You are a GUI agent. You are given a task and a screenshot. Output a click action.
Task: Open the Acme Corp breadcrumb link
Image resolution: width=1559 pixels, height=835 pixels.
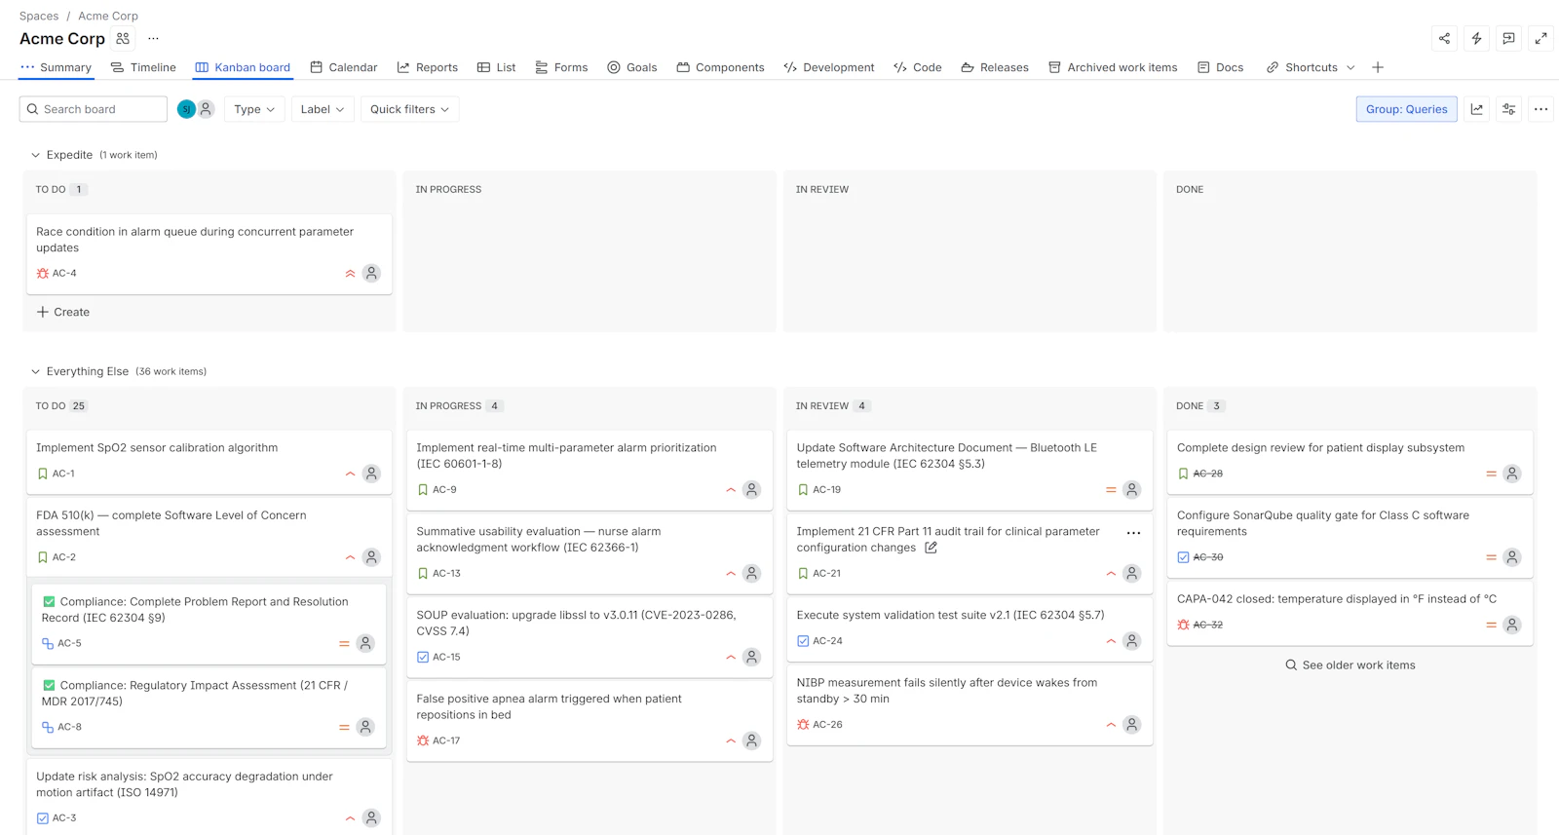coord(108,16)
